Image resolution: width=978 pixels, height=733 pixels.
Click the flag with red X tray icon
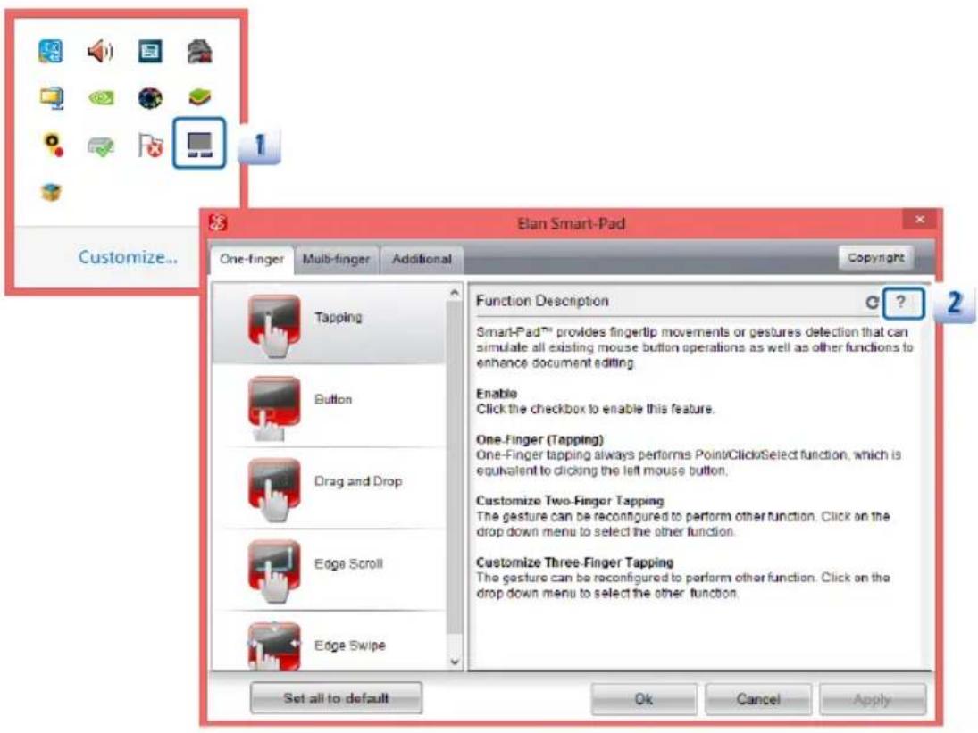click(150, 146)
